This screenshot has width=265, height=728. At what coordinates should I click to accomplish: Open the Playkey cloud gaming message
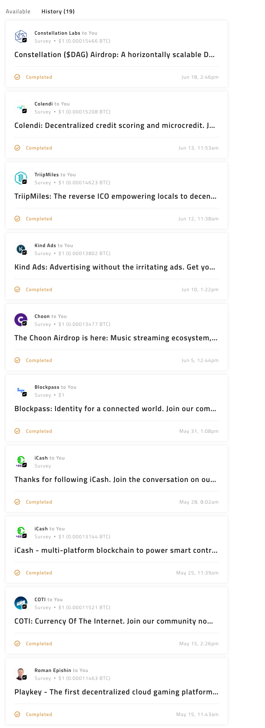[x=116, y=692]
